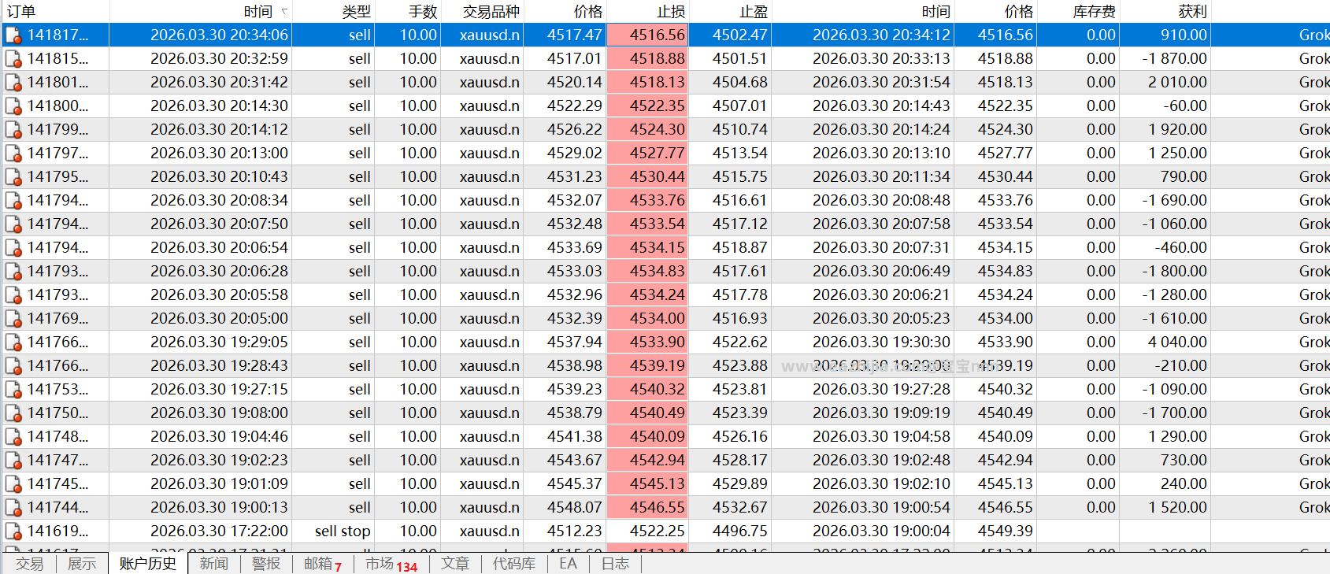Viewport: 1330px width, 574px height.
Task: Sort by the 订单 column header
Action: pyautogui.click(x=55, y=12)
